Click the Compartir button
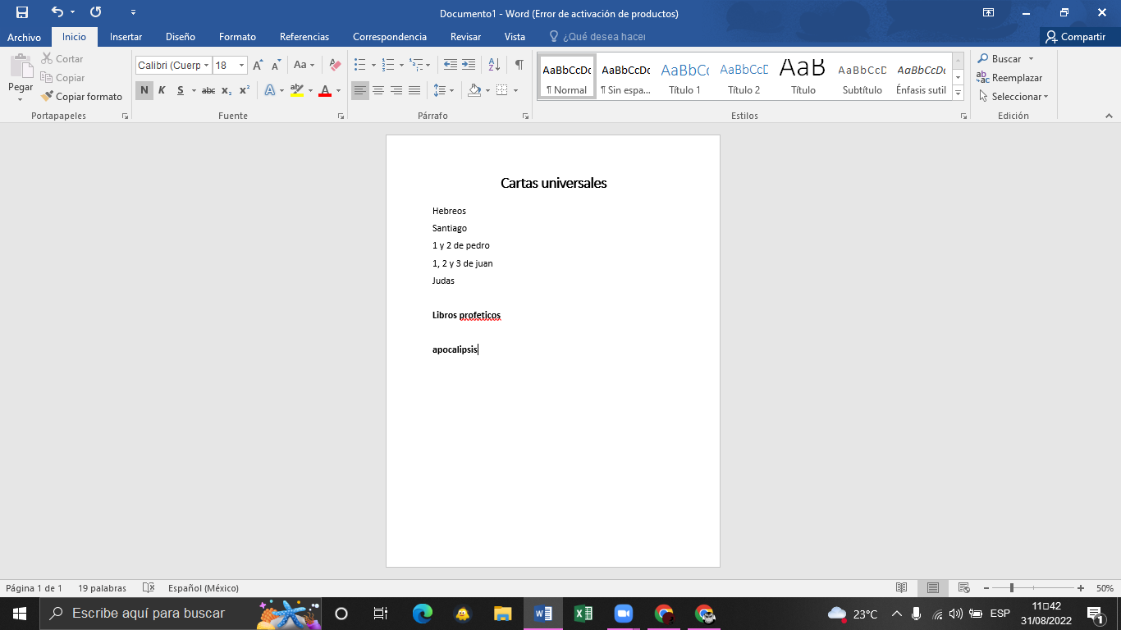 (x=1075, y=37)
